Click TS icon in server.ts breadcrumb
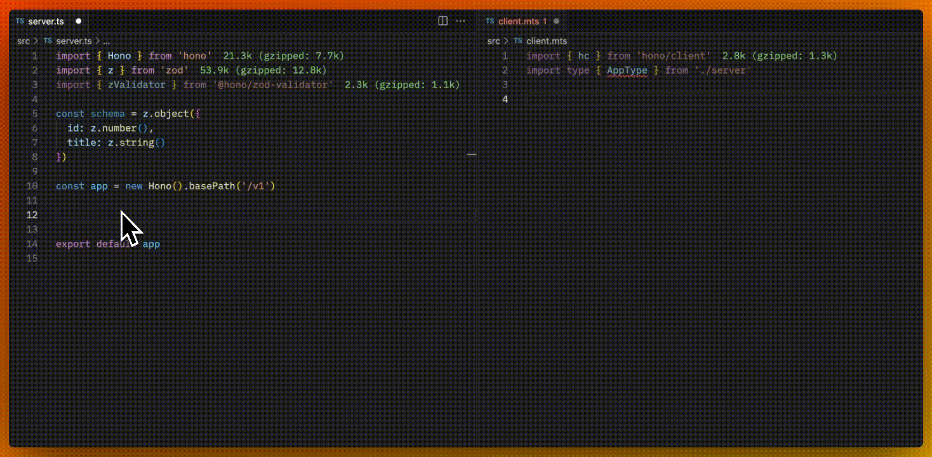This screenshot has width=932, height=457. tap(48, 41)
